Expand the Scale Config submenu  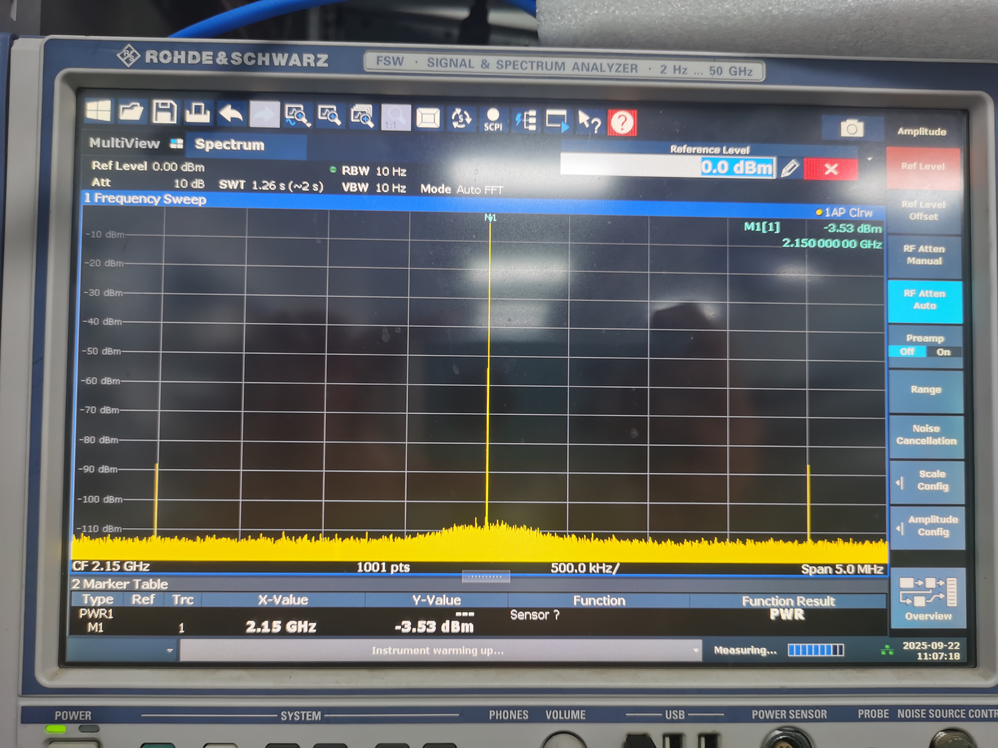927,481
